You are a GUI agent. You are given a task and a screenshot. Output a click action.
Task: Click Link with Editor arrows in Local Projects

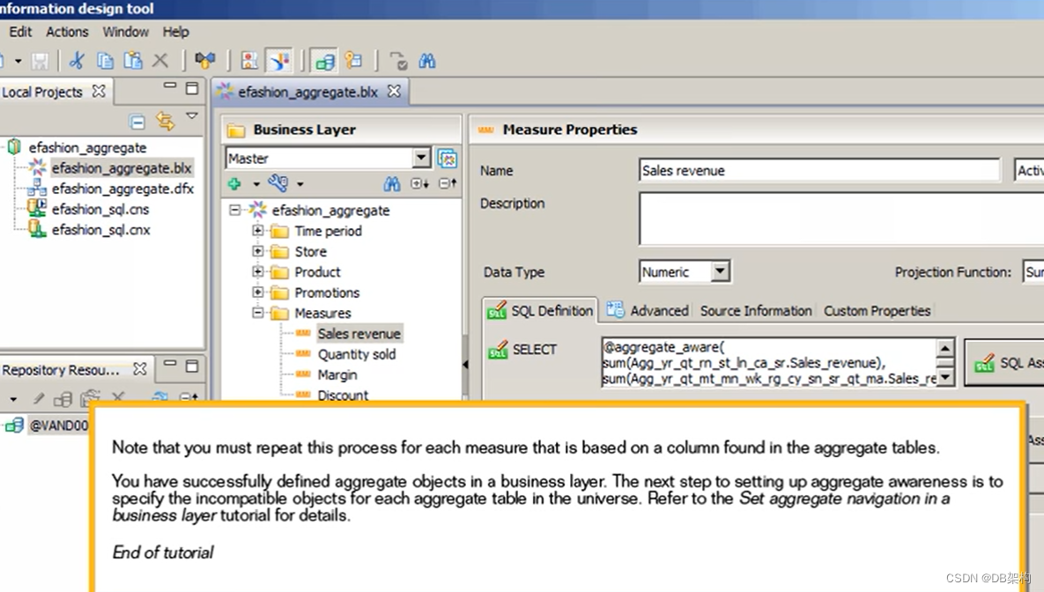[x=165, y=122]
